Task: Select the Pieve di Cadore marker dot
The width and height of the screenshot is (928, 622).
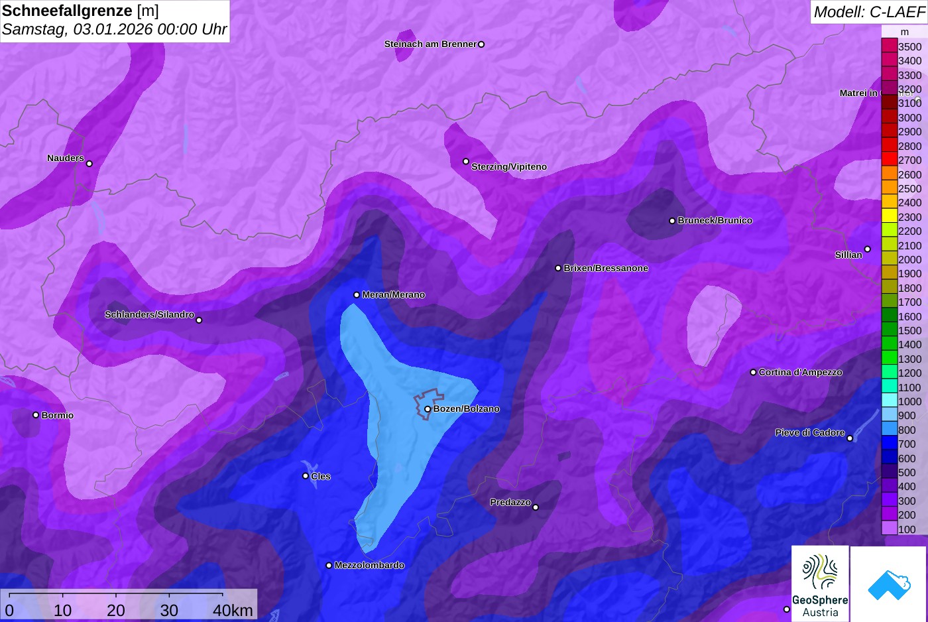Action: point(850,438)
